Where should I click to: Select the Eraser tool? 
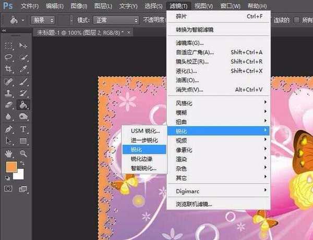[x=8, y=105]
